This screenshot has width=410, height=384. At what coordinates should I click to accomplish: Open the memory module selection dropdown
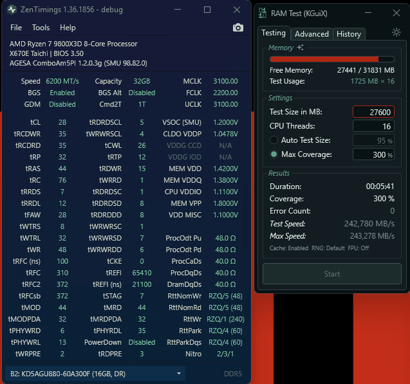(95, 374)
